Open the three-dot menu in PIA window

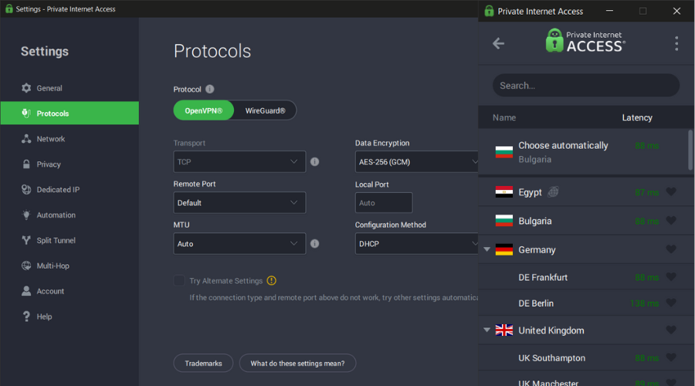click(676, 43)
